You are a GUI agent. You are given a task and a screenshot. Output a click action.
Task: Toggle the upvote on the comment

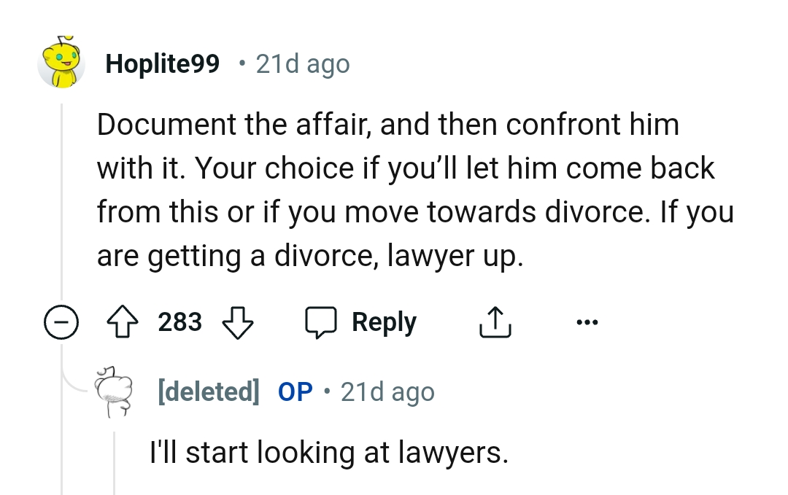(123, 321)
